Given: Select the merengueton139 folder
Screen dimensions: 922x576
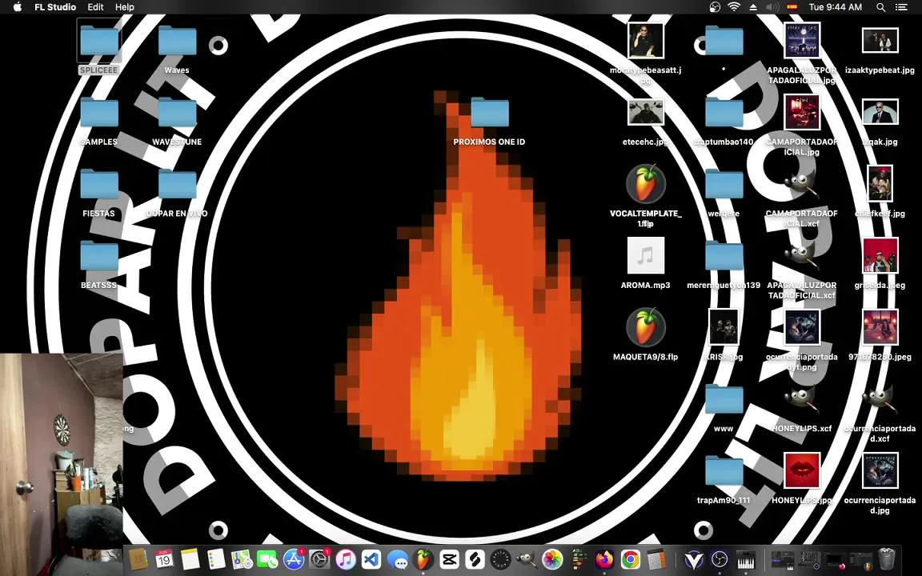Looking at the screenshot, I should (724, 256).
